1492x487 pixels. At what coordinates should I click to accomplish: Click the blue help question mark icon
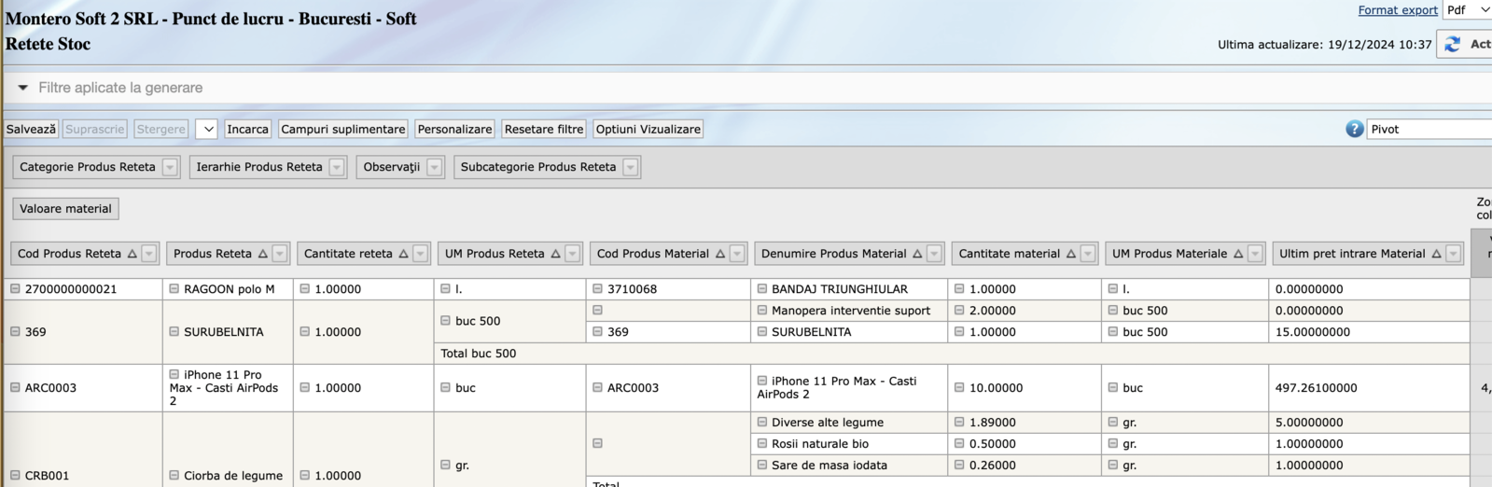[1354, 130]
